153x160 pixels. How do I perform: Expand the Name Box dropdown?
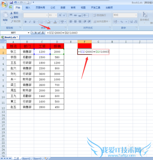point(28,33)
